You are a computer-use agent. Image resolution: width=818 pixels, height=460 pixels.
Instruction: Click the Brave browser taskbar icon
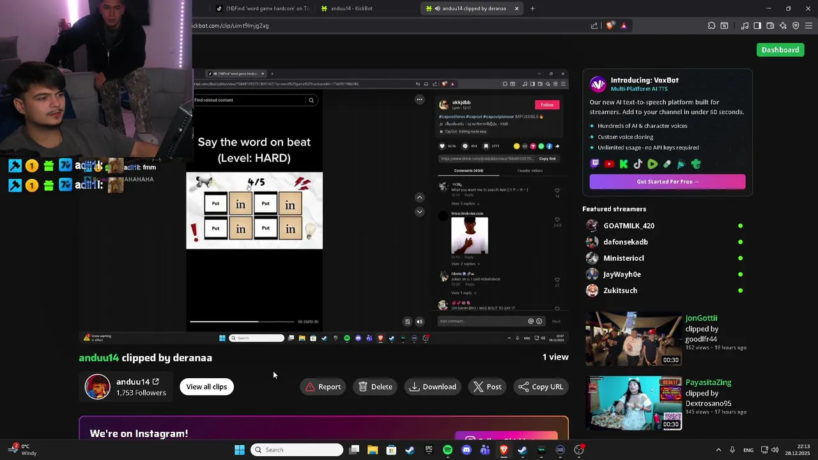(504, 450)
